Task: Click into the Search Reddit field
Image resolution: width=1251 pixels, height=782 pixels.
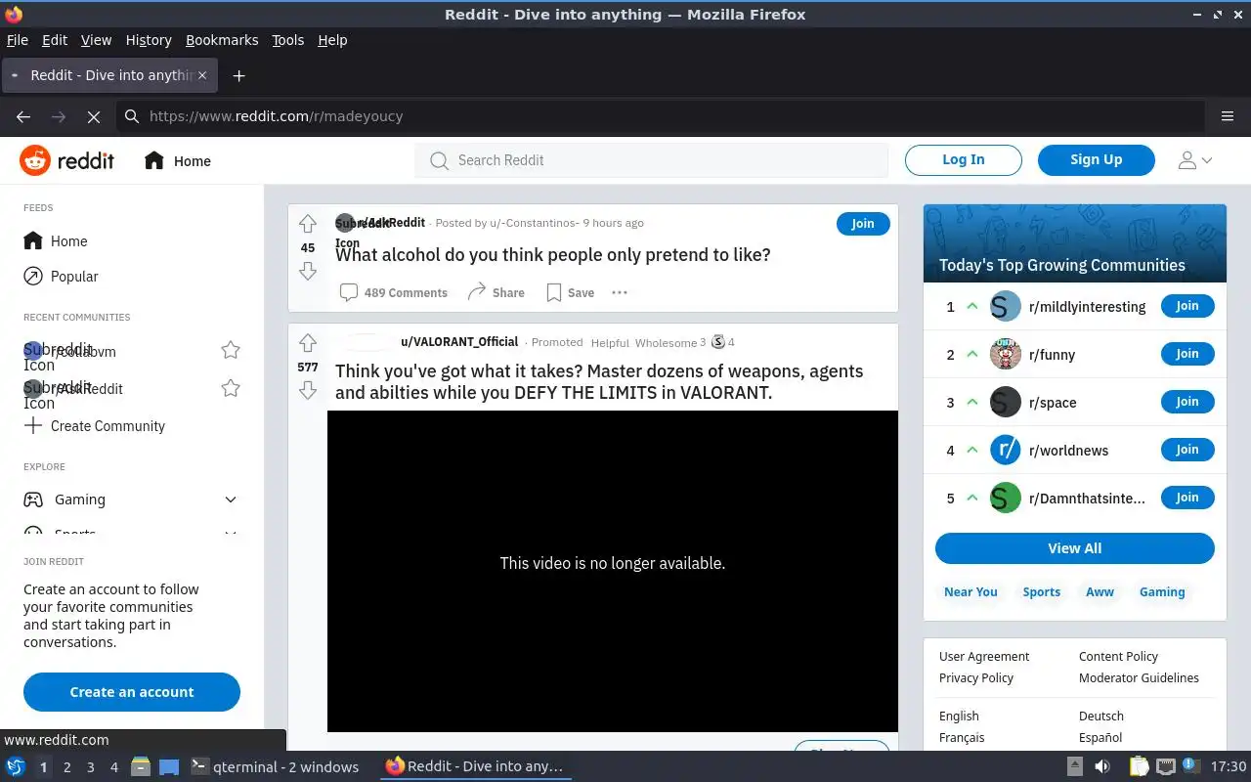Action: [652, 160]
